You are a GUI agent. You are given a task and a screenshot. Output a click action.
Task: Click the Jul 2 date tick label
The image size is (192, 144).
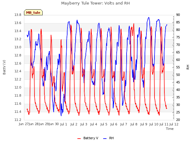pos(74,124)
